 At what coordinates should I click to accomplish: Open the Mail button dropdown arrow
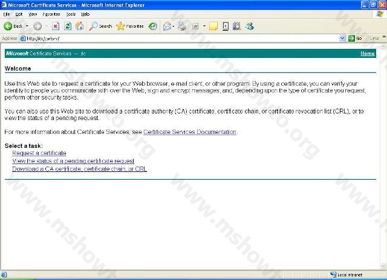174,26
